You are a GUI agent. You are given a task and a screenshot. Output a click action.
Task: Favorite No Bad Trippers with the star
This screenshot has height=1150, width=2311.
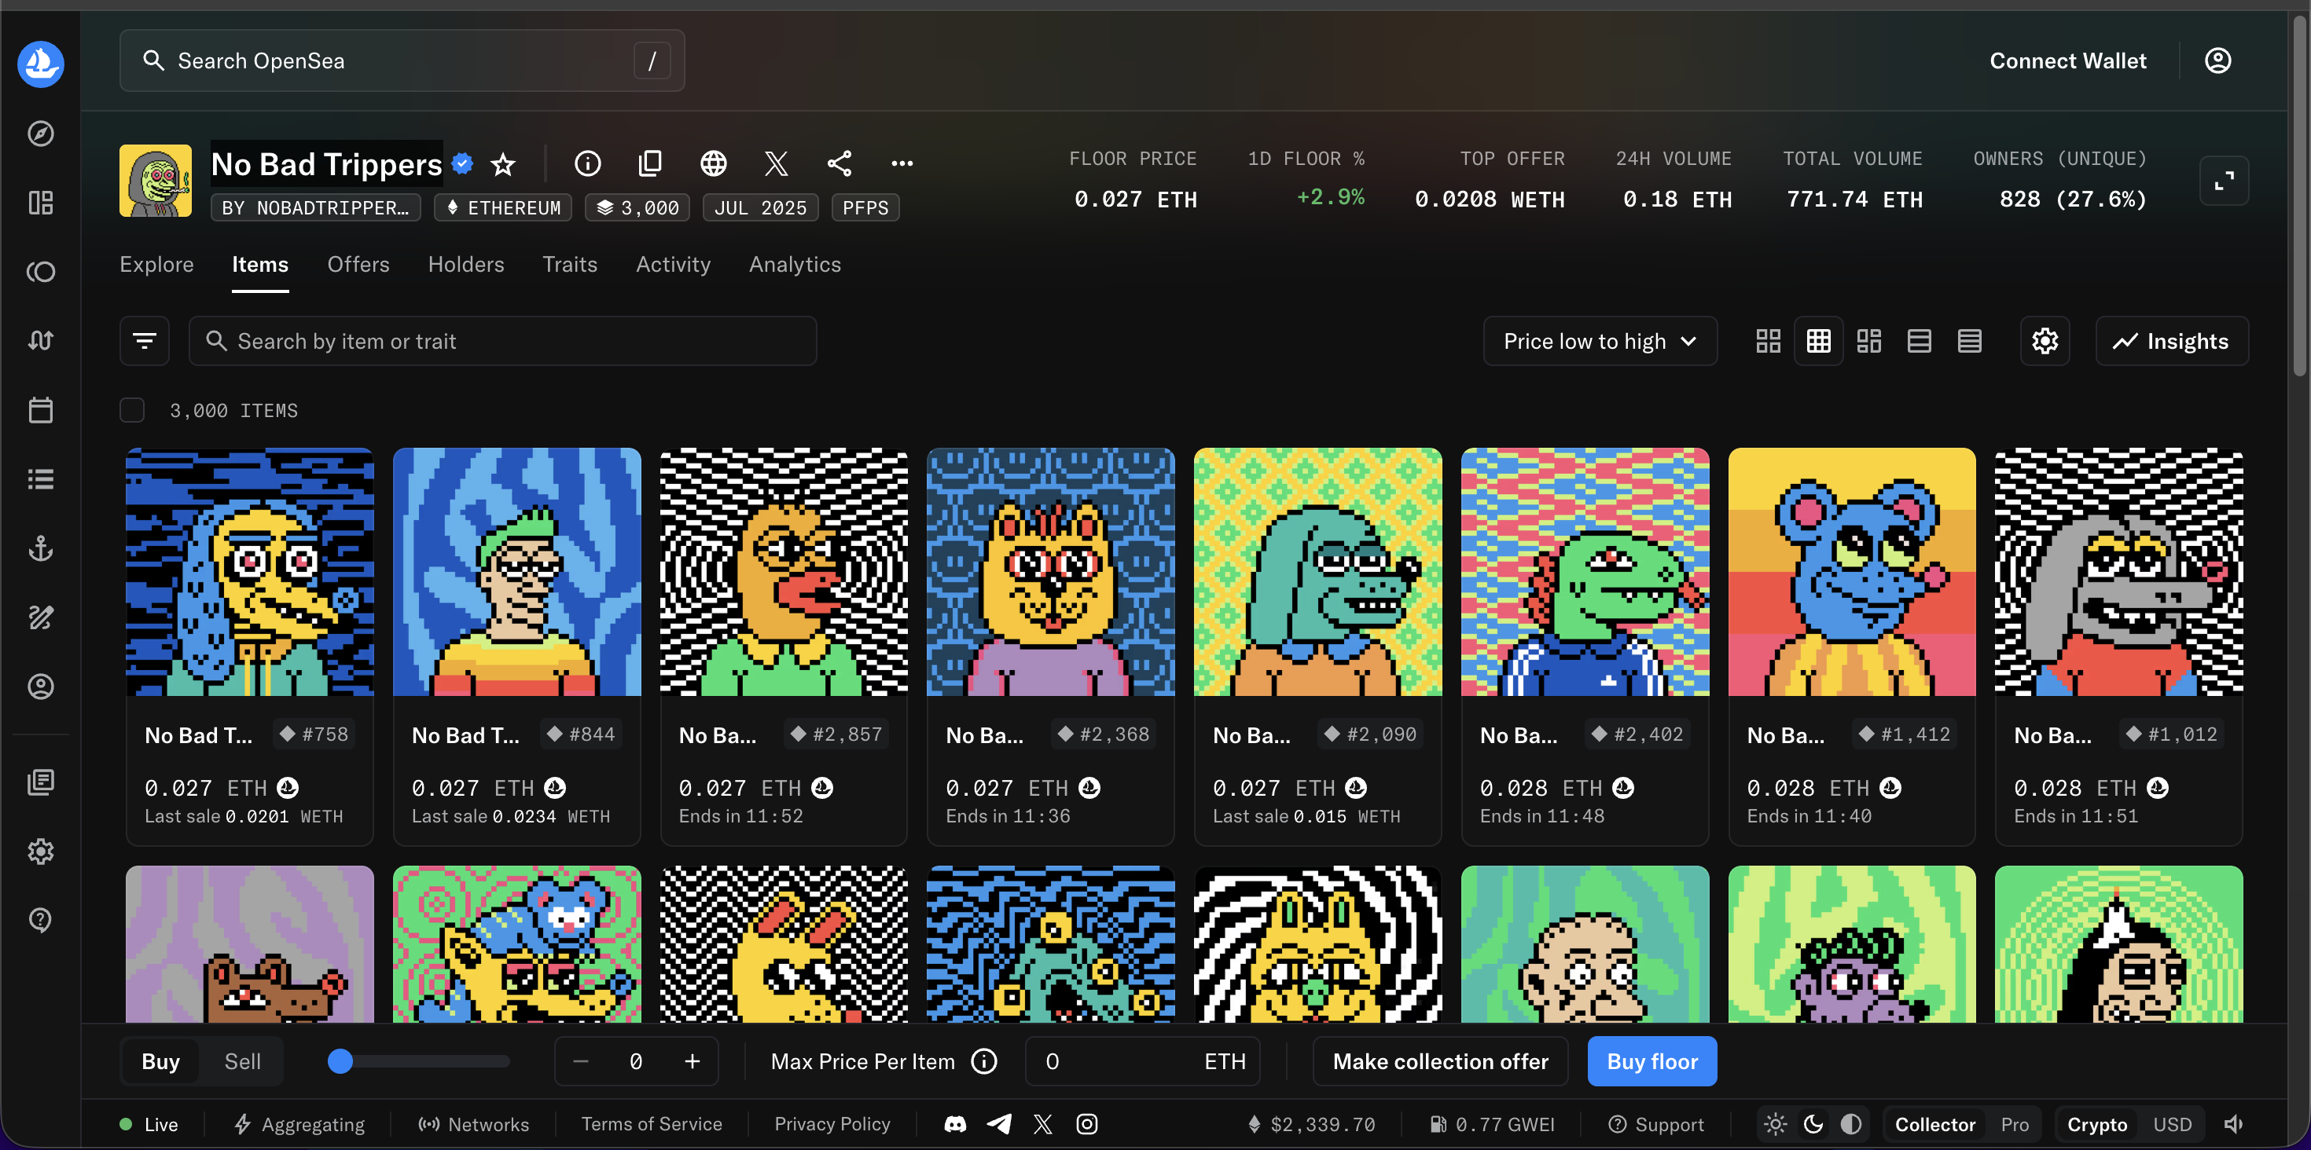pyautogui.click(x=503, y=164)
